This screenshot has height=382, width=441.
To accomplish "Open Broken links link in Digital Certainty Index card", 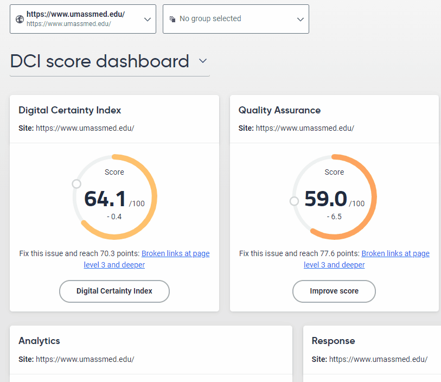I will click(175, 254).
